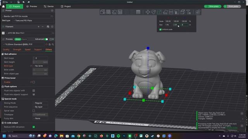
Task: Toggle the Uniform scale checkbox
Action: (x=160, y=29)
